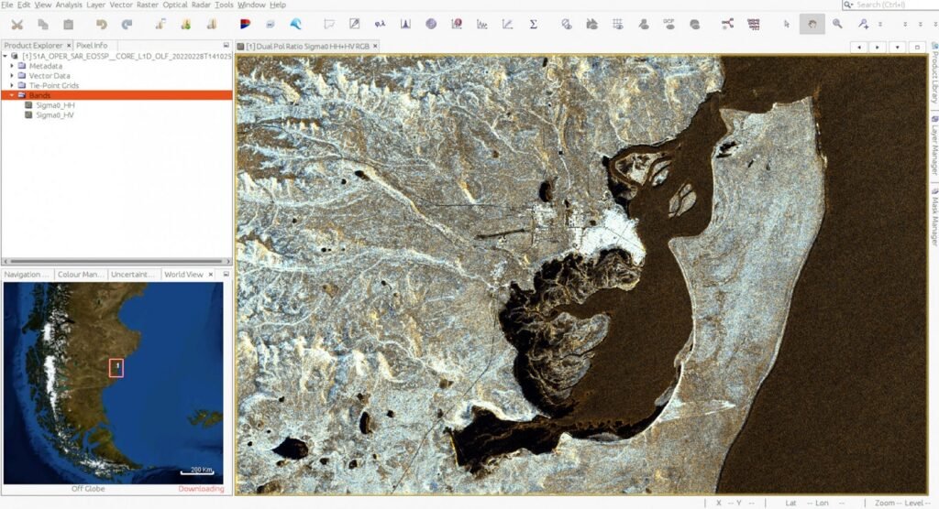Click the Undo arrow in toolbar
939x509 pixels.
tap(102, 25)
